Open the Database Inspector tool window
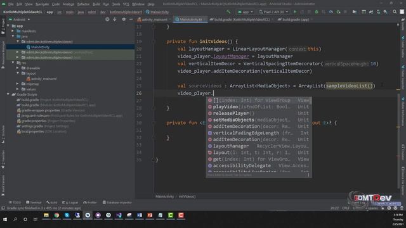The width and height of the screenshot is (406, 228). click(117, 203)
